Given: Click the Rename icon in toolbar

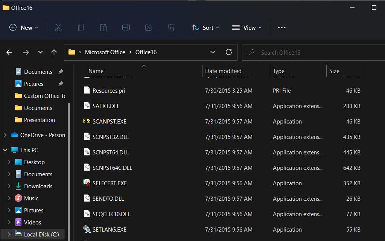Looking at the screenshot, I should coord(126,27).
